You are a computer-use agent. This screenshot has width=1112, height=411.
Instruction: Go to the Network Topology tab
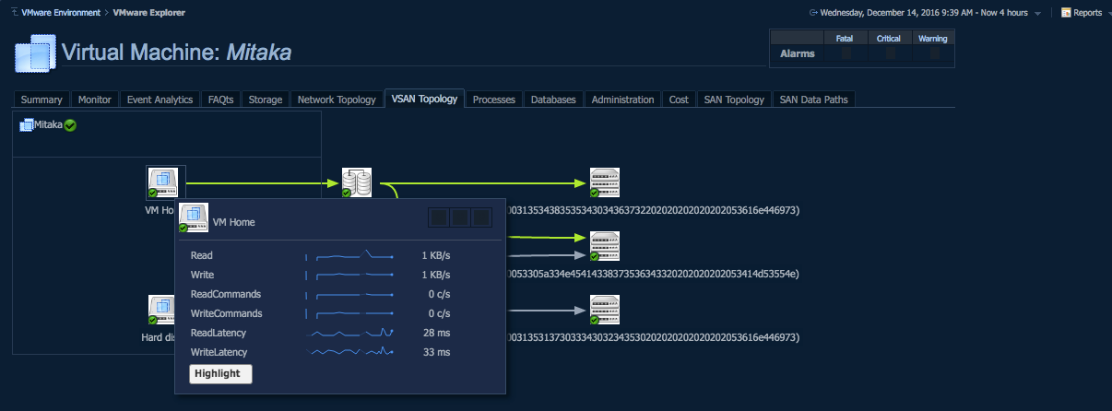coord(337,100)
